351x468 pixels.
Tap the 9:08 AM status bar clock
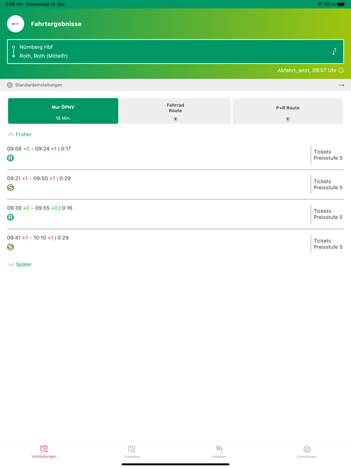coord(14,4)
